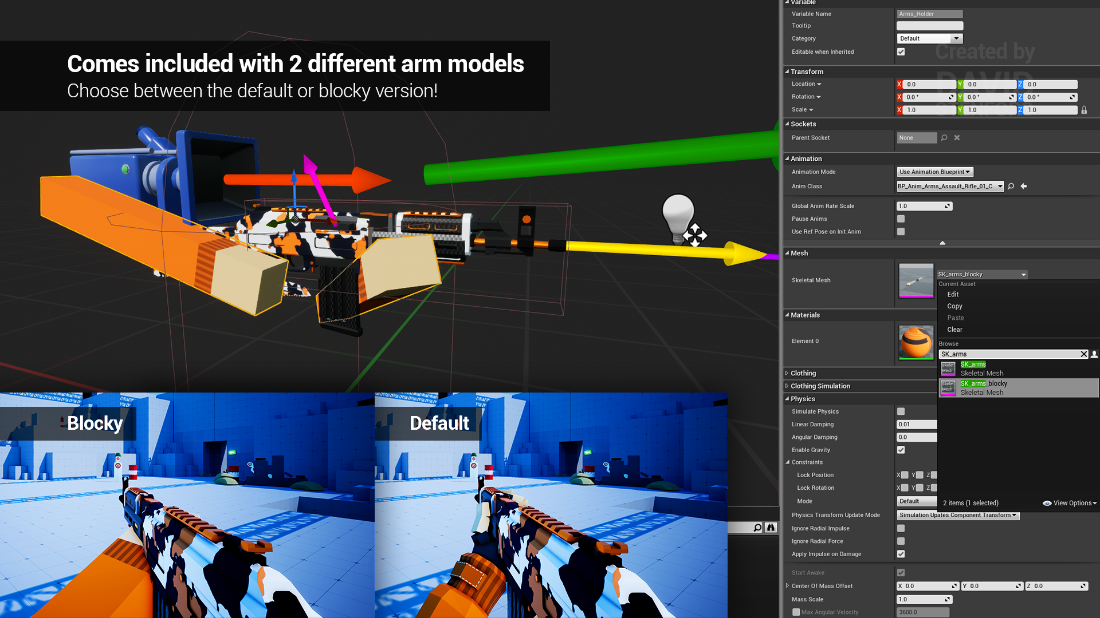Toggle Apply Impulse on Damage checkbox

tap(901, 554)
